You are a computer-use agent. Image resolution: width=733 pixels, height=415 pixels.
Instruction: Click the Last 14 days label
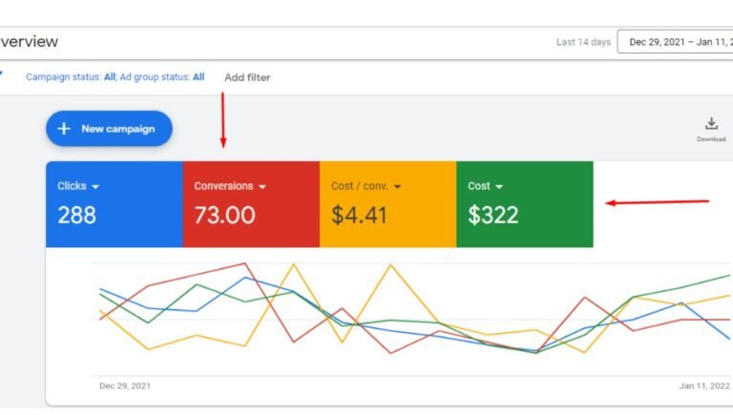581,42
